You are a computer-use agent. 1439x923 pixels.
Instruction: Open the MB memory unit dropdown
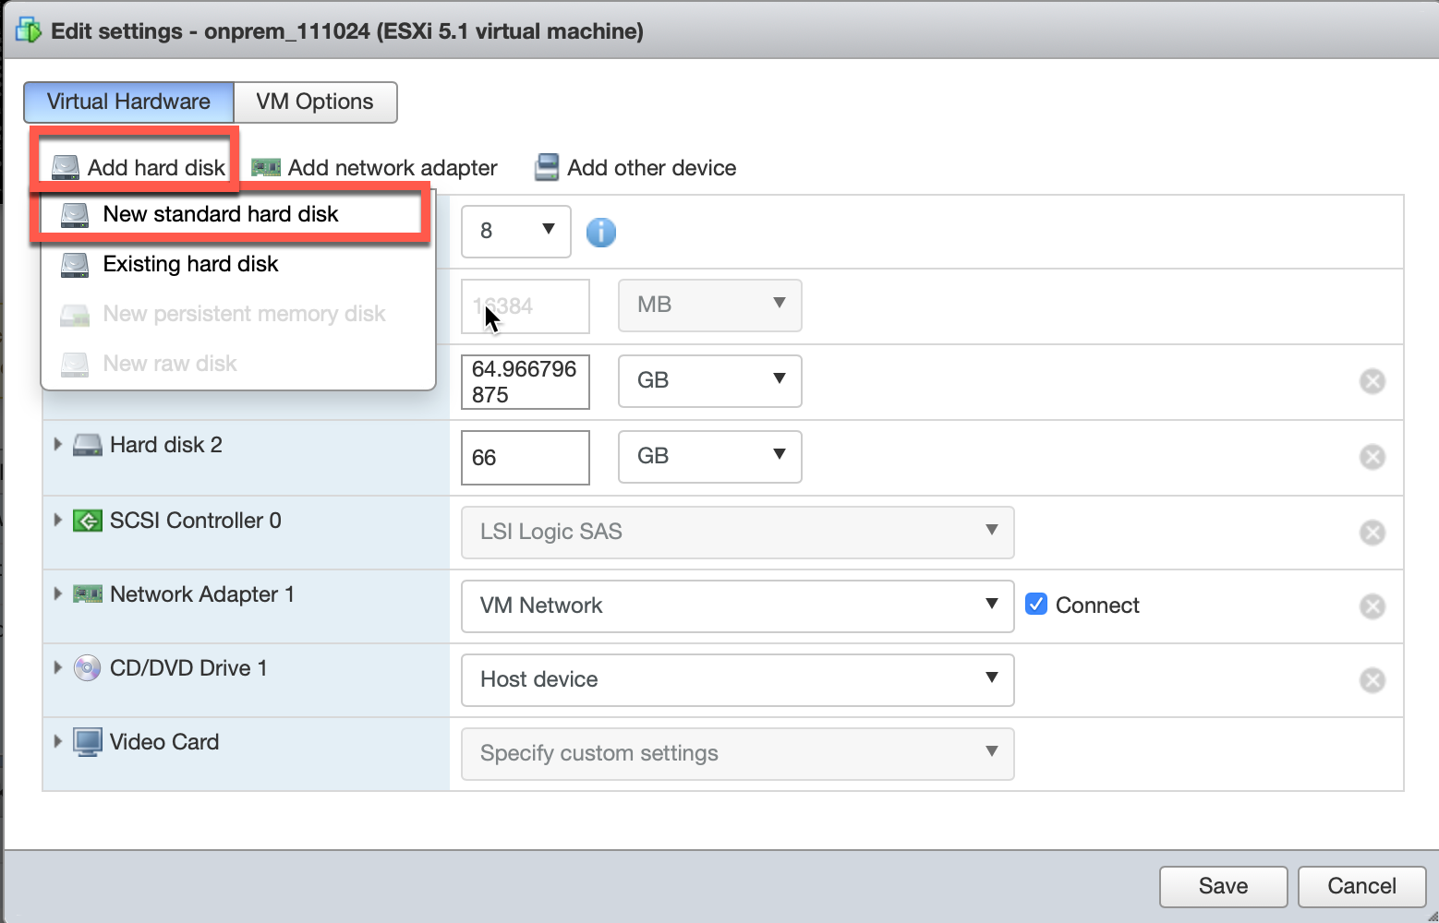710,306
